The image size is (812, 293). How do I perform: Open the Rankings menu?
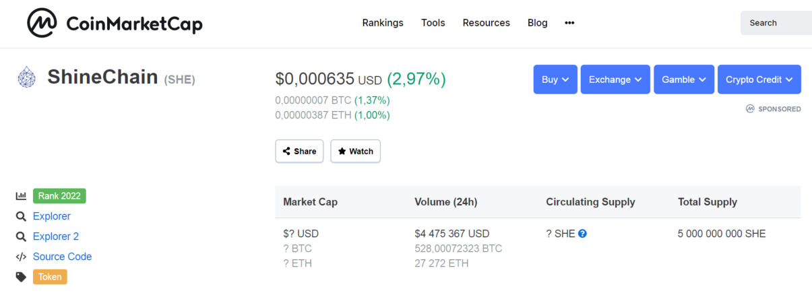383,23
